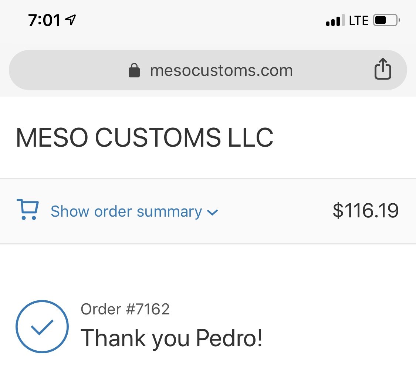
Task: Tap the LTE network indicator
Action: pos(359,20)
